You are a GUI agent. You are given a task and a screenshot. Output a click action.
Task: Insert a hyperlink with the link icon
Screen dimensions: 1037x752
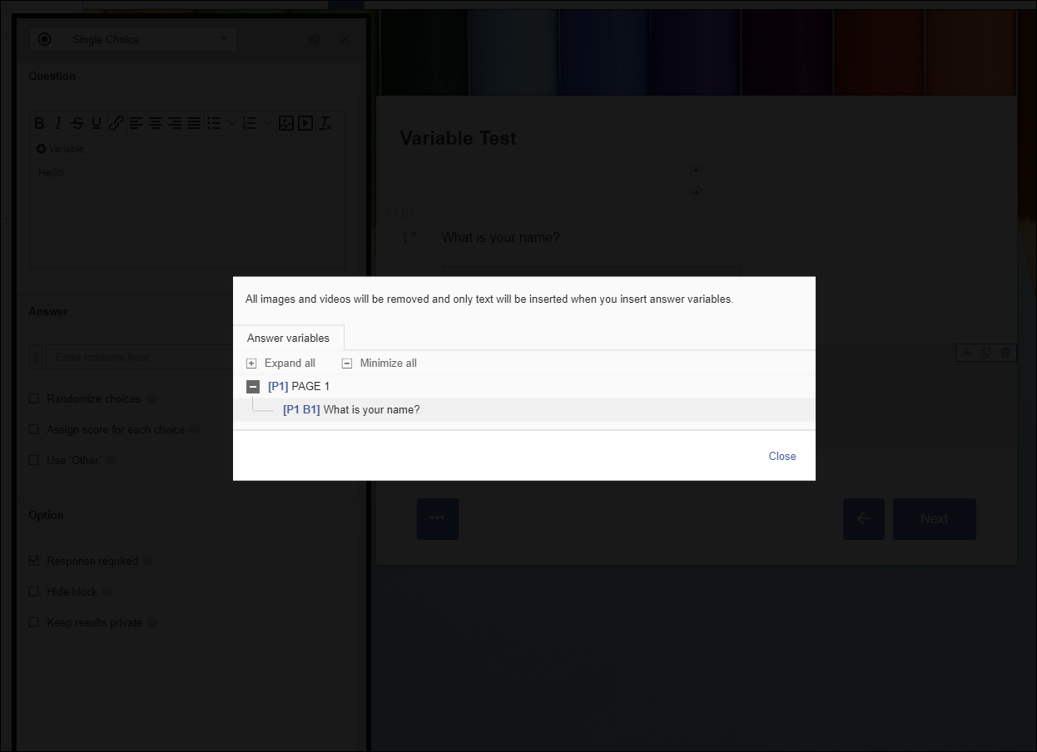pyautogui.click(x=117, y=123)
